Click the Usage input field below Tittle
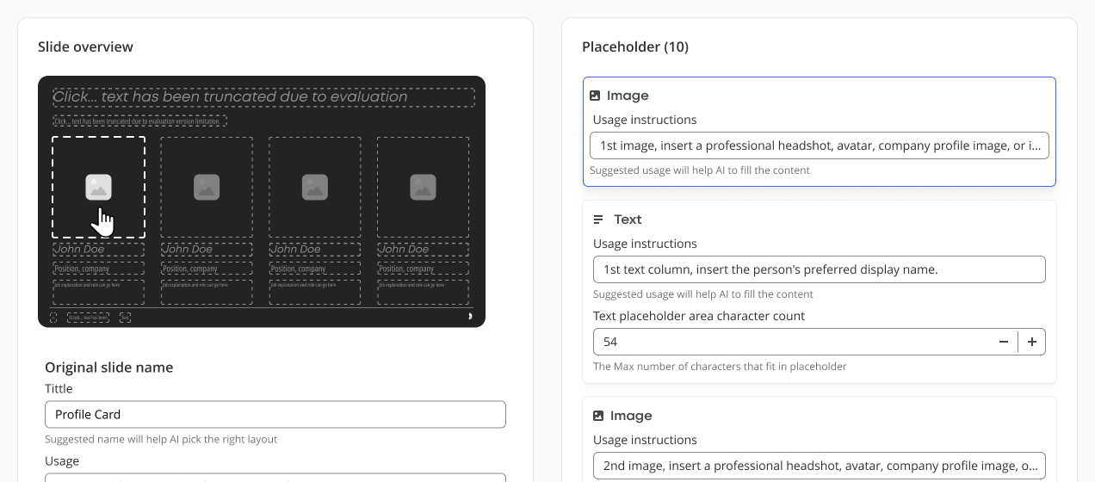The image size is (1095, 482). 275,477
